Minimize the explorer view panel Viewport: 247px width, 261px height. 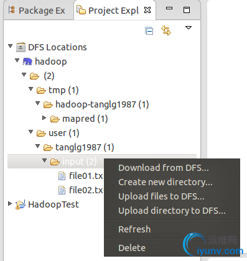pos(169,8)
